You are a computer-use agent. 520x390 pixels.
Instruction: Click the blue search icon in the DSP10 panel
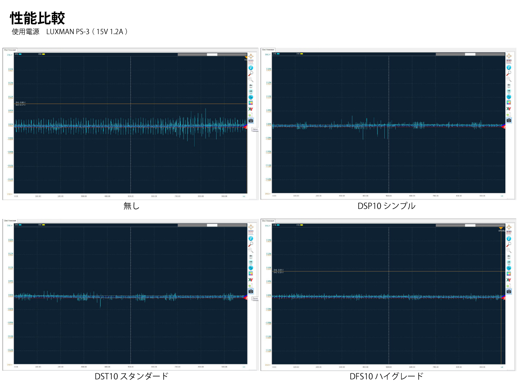[509, 97]
